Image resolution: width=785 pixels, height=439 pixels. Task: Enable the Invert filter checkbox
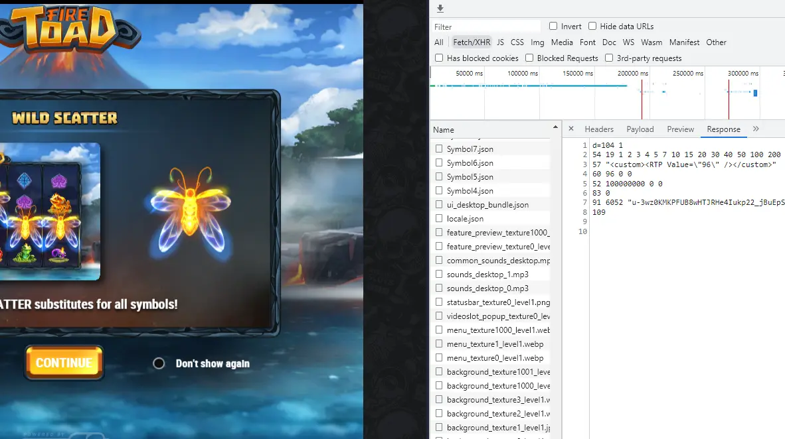pos(553,26)
